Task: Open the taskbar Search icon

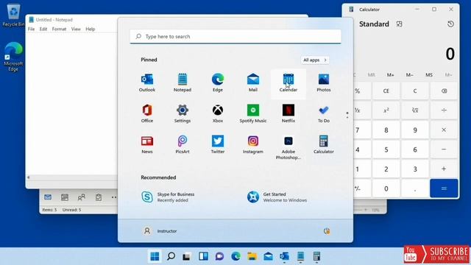Action: pyautogui.click(x=171, y=256)
